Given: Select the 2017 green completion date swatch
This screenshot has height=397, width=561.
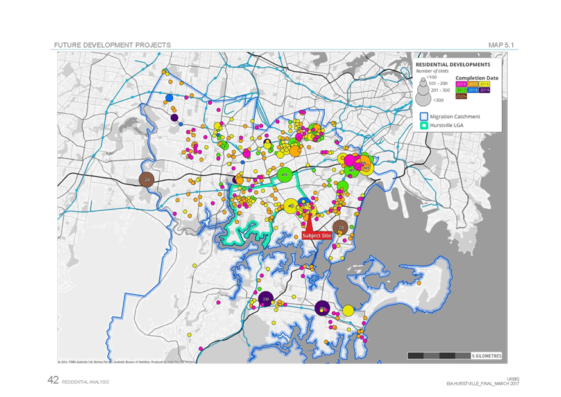Looking at the screenshot, I should pyautogui.click(x=462, y=90).
